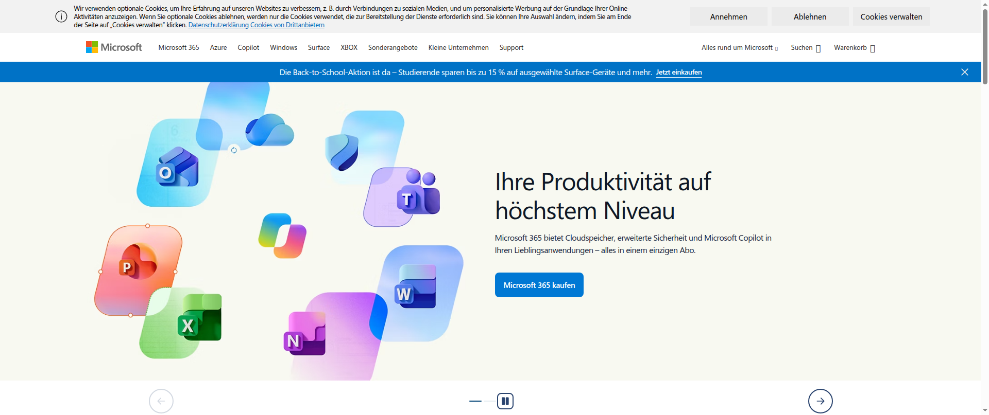
Task: Open the Windows nav item
Action: [x=283, y=47]
